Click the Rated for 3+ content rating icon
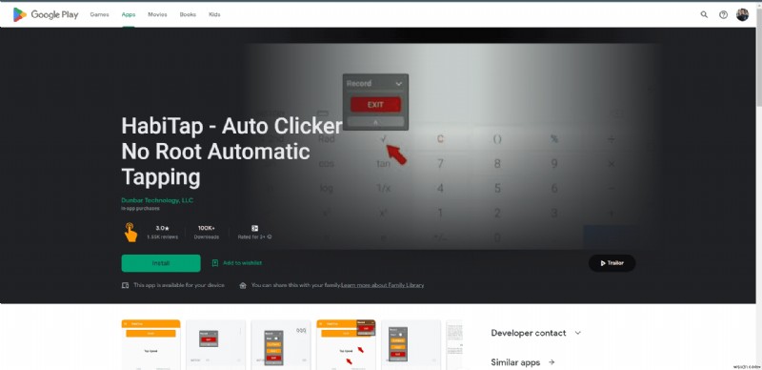Screen dimensions: 762x370 [x=254, y=228]
